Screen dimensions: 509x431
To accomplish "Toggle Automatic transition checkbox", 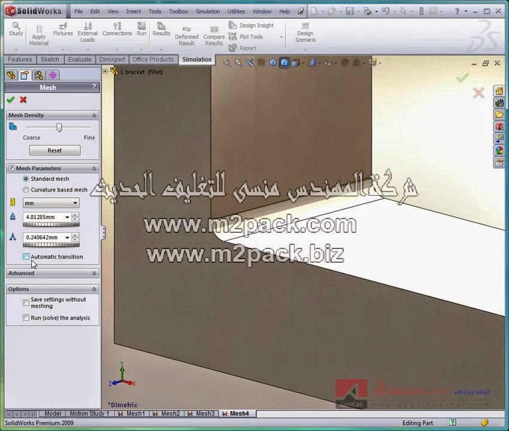I will point(26,257).
